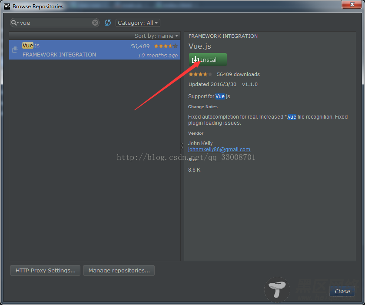Click 'John Kelly' vendor name
Viewport: 365px width, 305px height.
pyautogui.click(x=200, y=143)
